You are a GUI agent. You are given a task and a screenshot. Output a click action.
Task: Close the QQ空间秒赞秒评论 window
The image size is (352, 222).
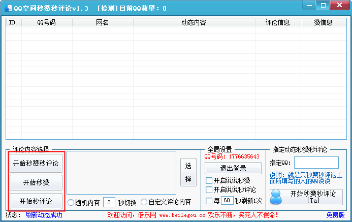click(340, 6)
